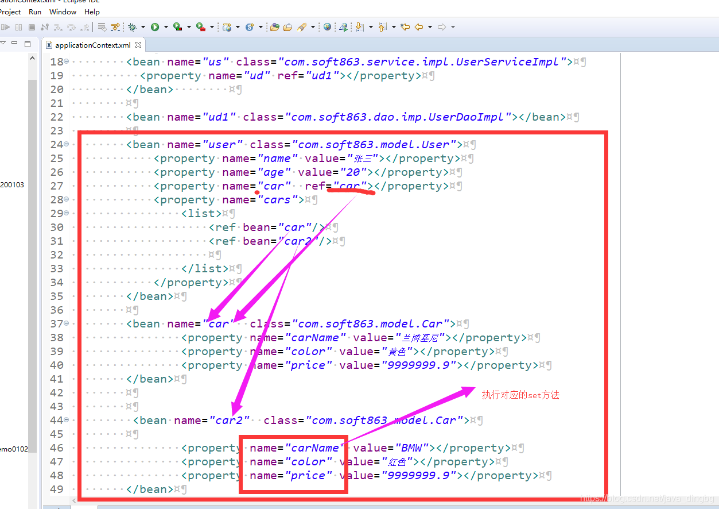Click the Coverage run icon
The width and height of the screenshot is (719, 509).
[x=177, y=27]
